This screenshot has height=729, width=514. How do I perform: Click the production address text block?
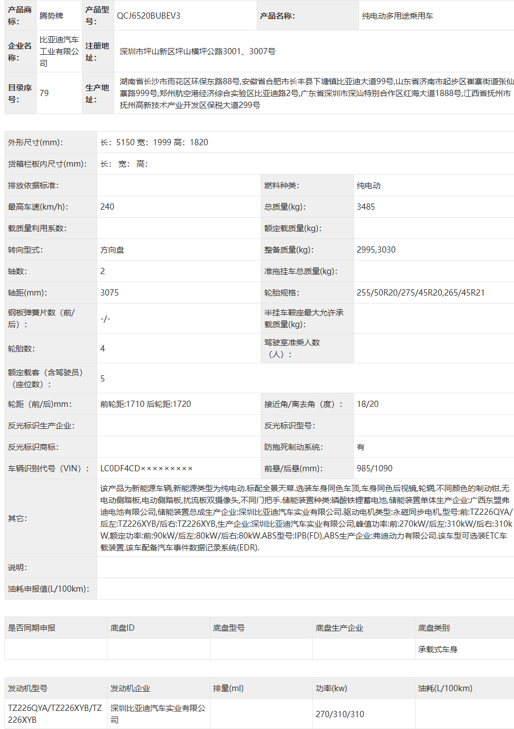pos(317,93)
